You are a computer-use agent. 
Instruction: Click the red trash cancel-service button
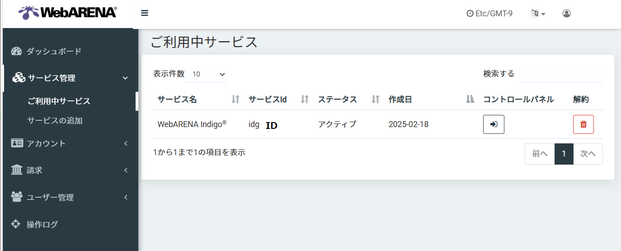coord(583,124)
